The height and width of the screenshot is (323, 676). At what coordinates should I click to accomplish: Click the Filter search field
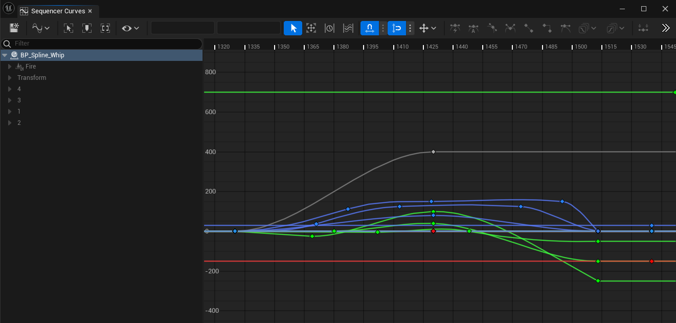[102, 44]
